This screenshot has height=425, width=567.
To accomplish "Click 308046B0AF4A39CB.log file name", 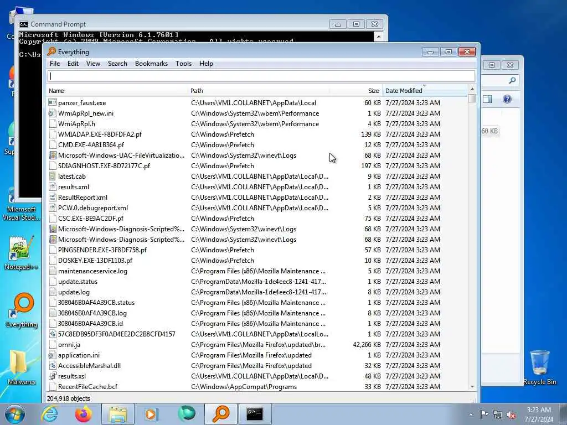I will [92, 313].
